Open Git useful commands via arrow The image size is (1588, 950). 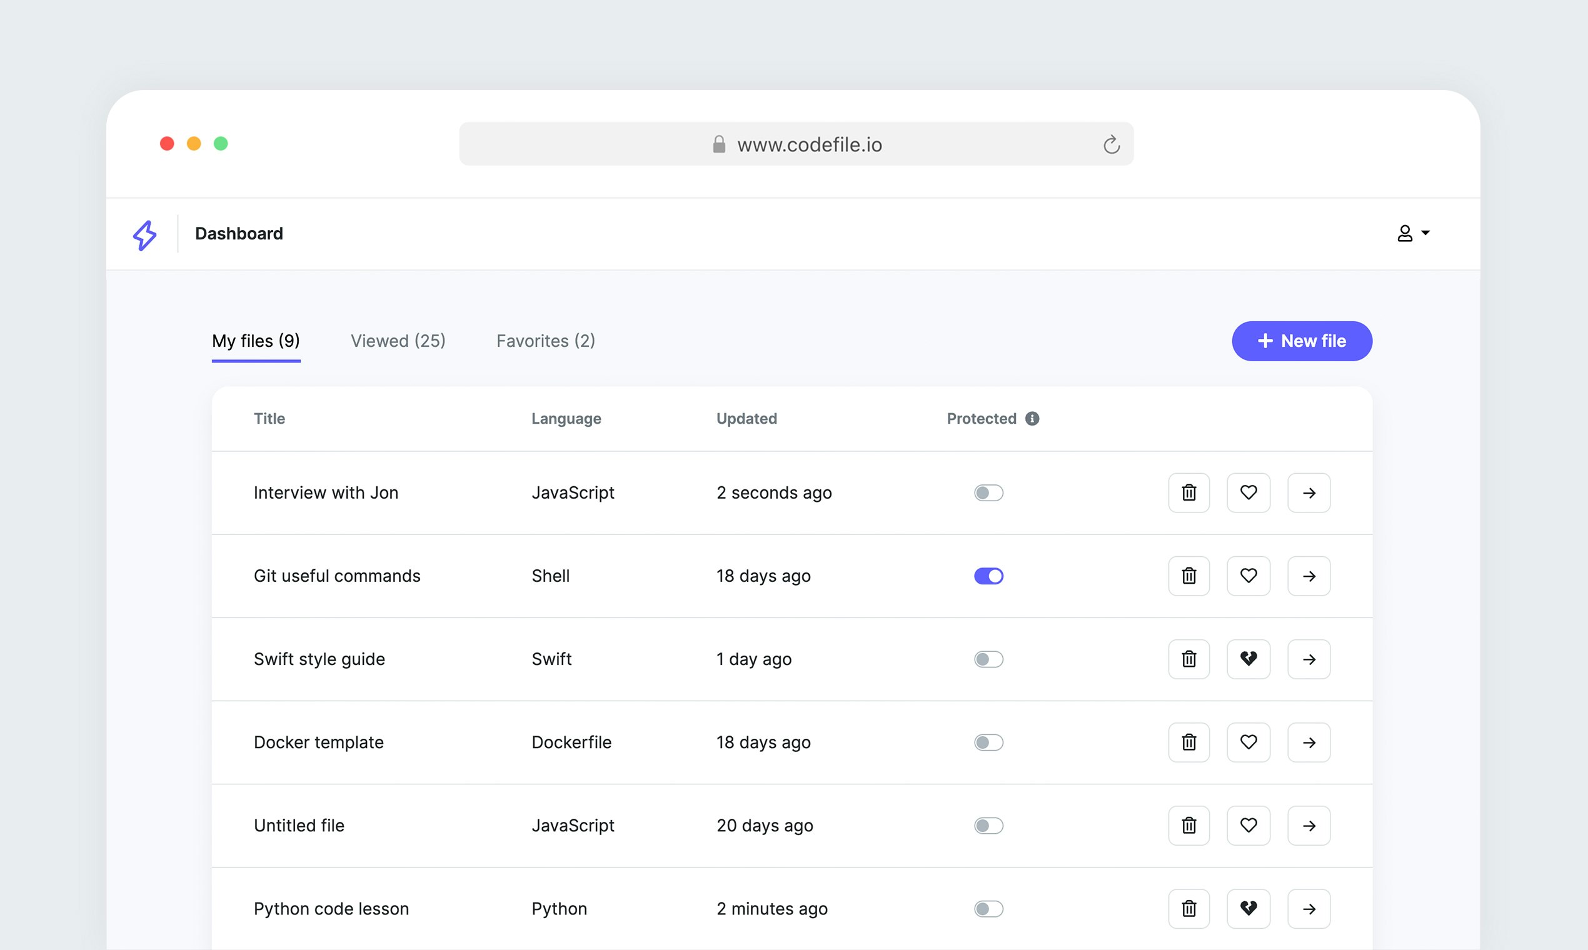[x=1309, y=576]
